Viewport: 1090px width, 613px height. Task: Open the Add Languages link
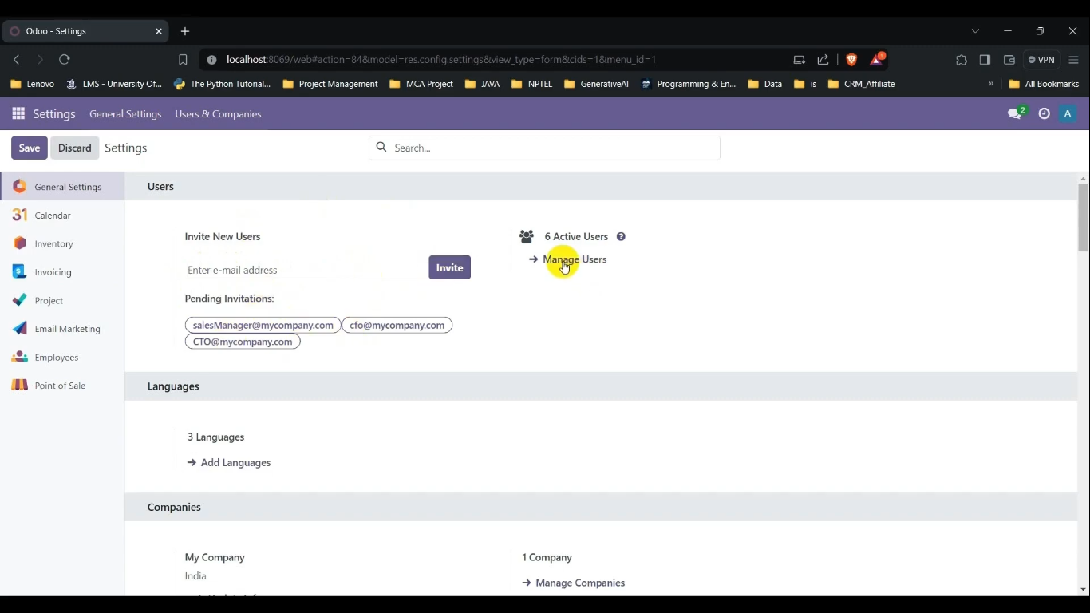[229, 463]
